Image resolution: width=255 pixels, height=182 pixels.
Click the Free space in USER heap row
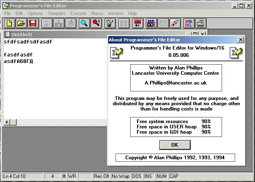(174, 127)
